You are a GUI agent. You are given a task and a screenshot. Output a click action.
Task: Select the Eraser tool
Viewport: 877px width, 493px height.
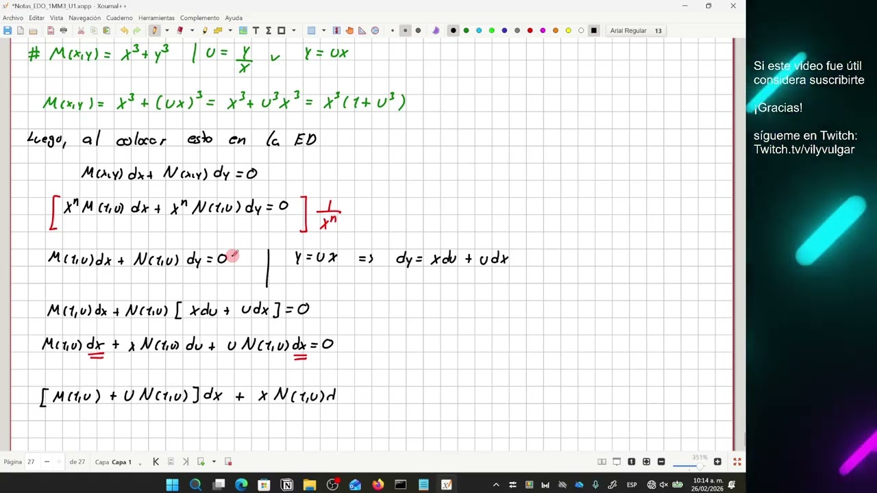tap(180, 30)
